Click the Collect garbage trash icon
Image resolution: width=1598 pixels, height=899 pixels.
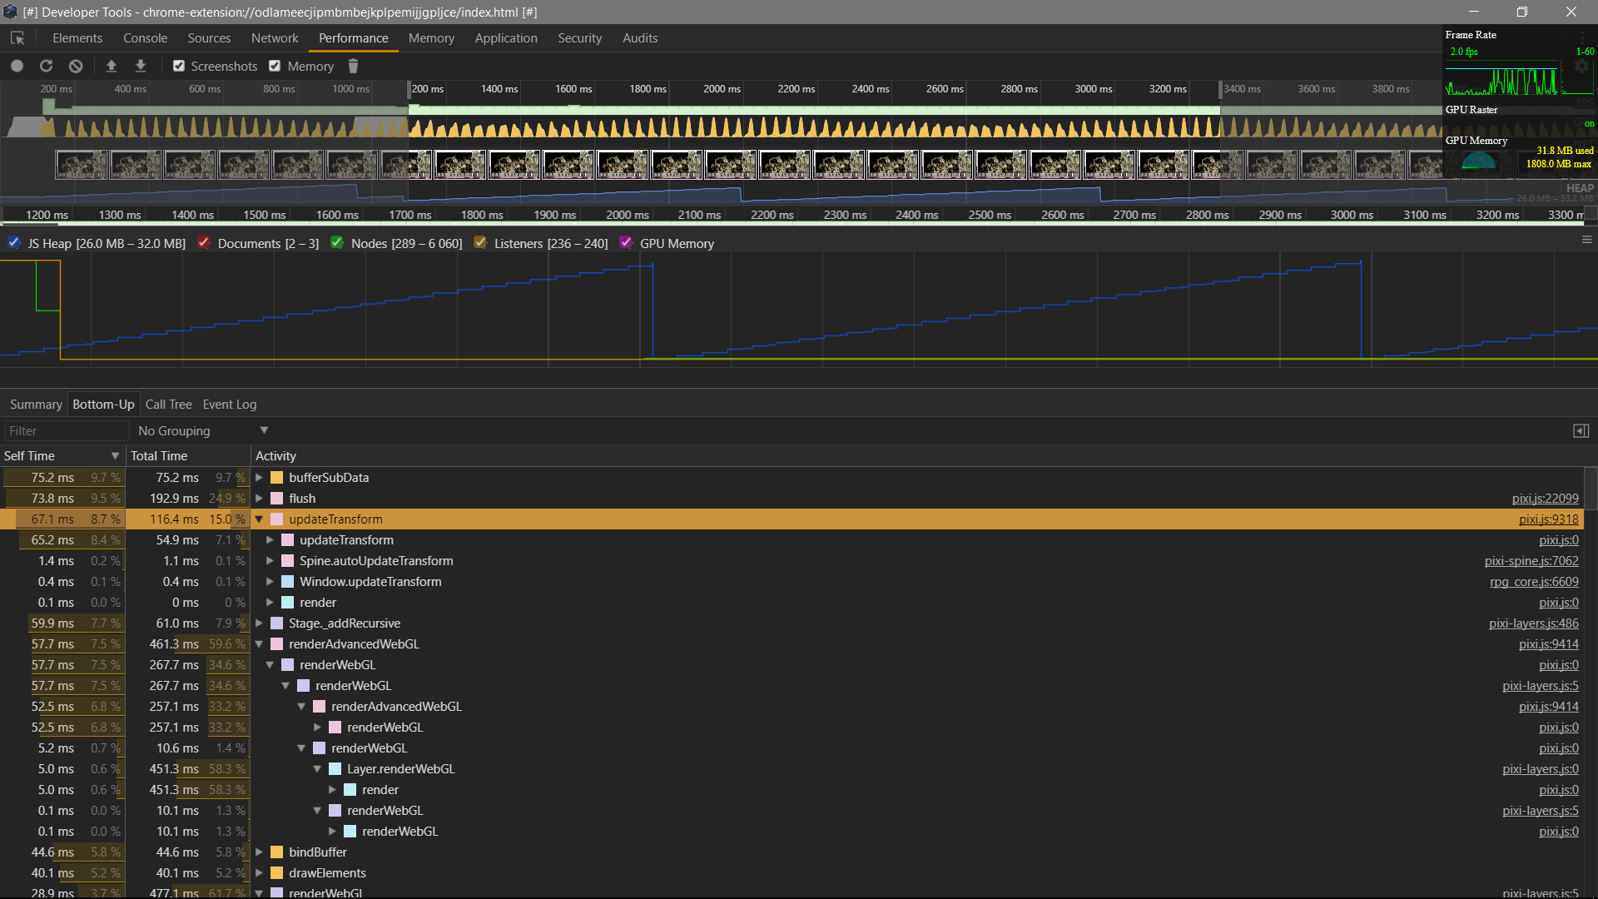point(353,67)
